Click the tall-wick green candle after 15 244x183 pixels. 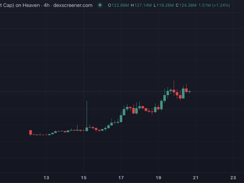tap(87, 116)
